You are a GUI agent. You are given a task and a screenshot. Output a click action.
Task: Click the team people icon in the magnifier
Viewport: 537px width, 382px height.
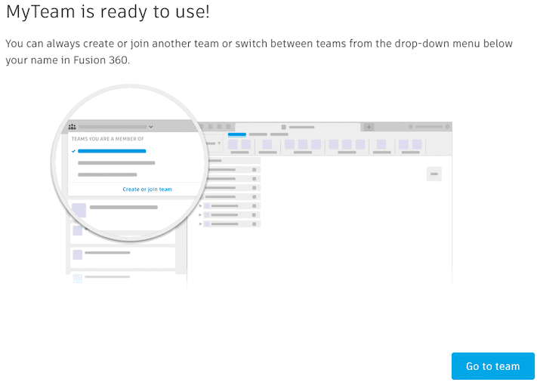pyautogui.click(x=73, y=127)
